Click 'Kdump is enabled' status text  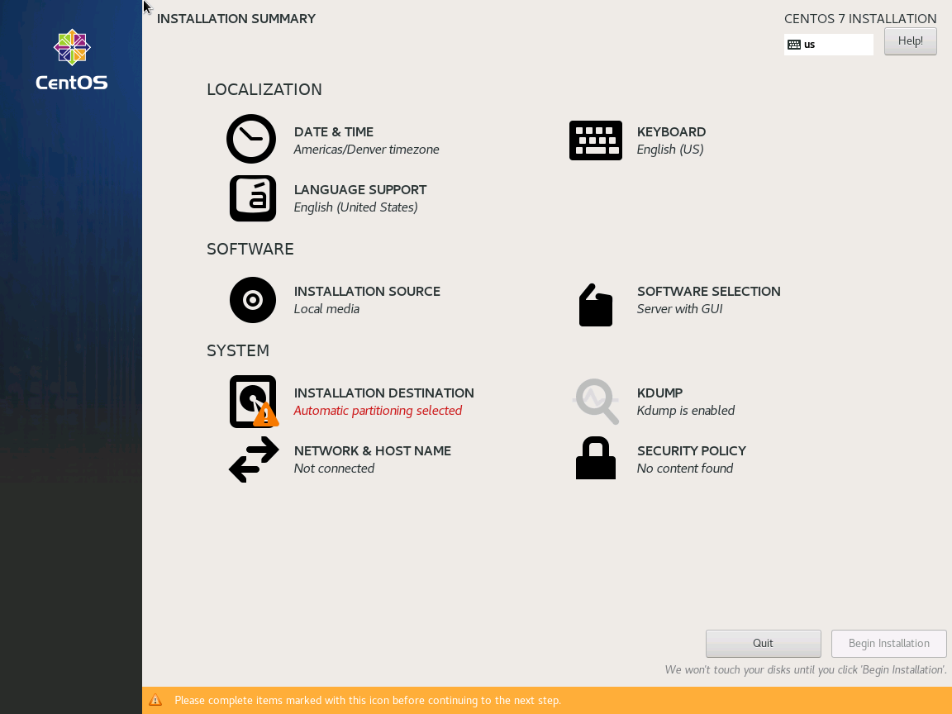[685, 411]
